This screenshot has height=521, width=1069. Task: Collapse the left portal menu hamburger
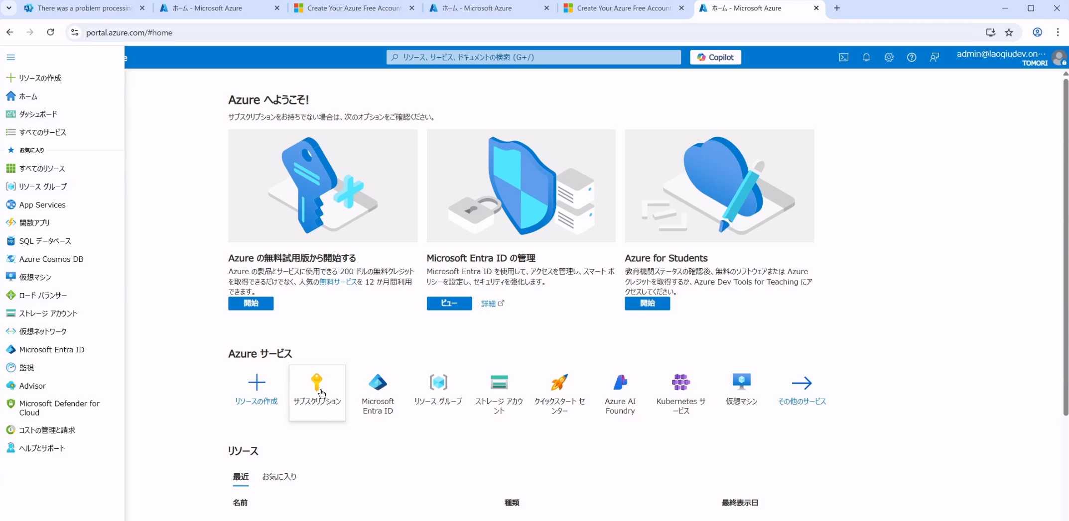point(10,57)
